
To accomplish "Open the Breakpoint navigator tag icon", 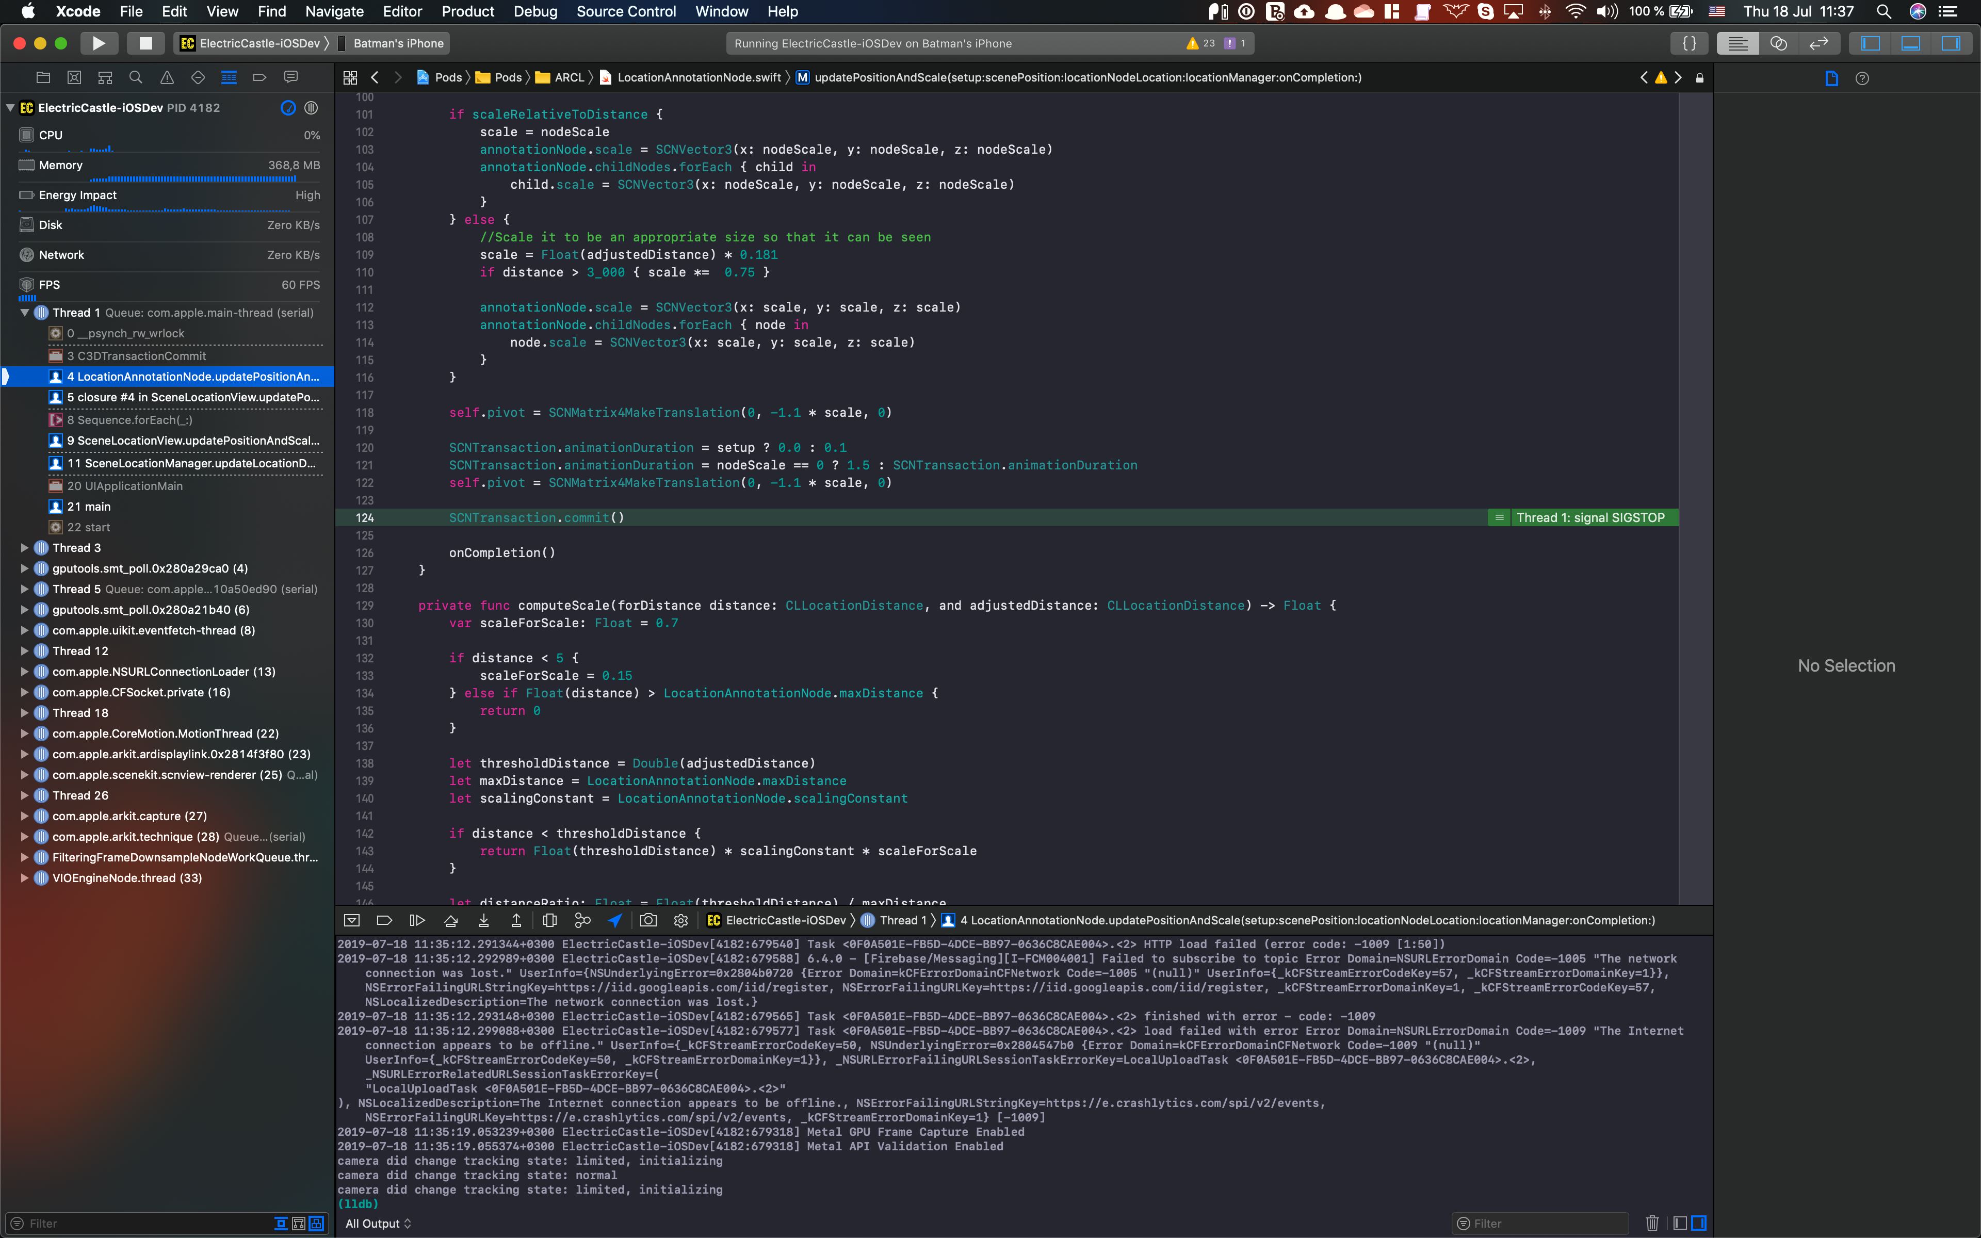I will (259, 77).
